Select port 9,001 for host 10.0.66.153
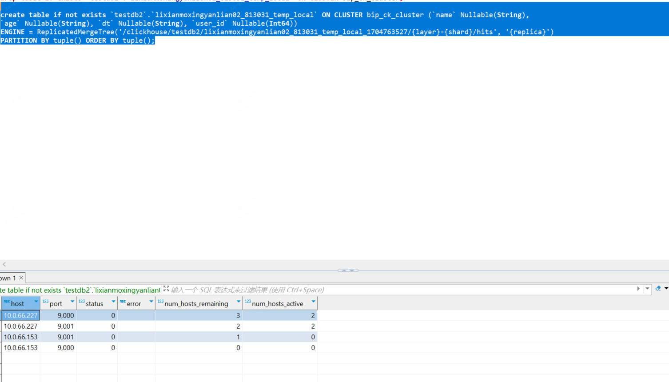 58,337
